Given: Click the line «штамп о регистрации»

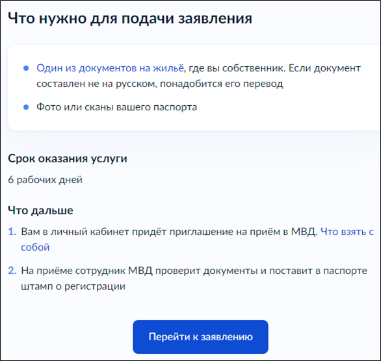Looking at the screenshot, I should point(73,286).
